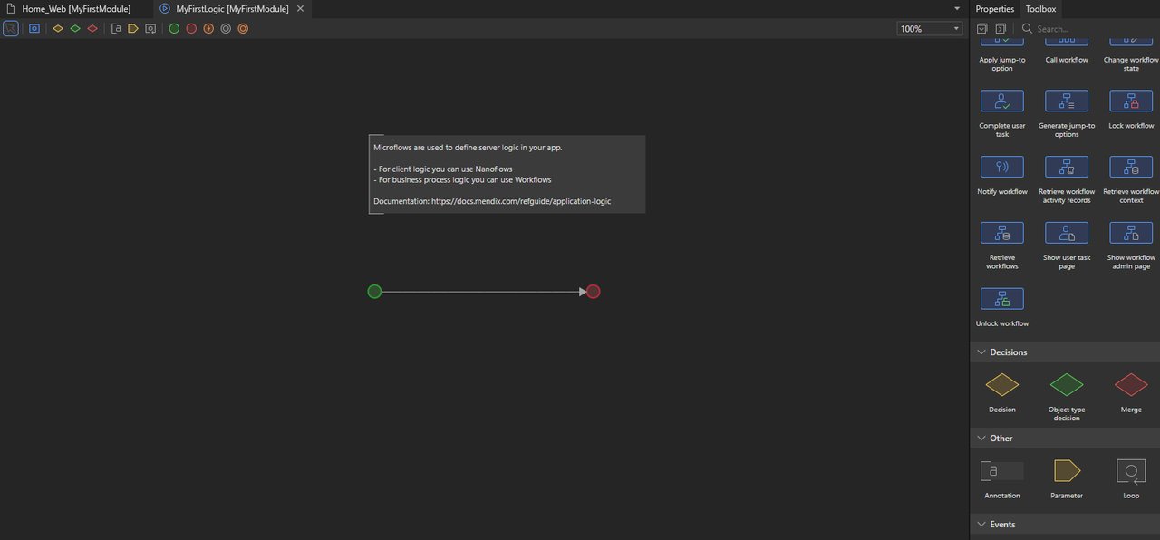This screenshot has width=1160, height=540.
Task: Click the Complete user task toolbox activity
Action: (1002, 101)
